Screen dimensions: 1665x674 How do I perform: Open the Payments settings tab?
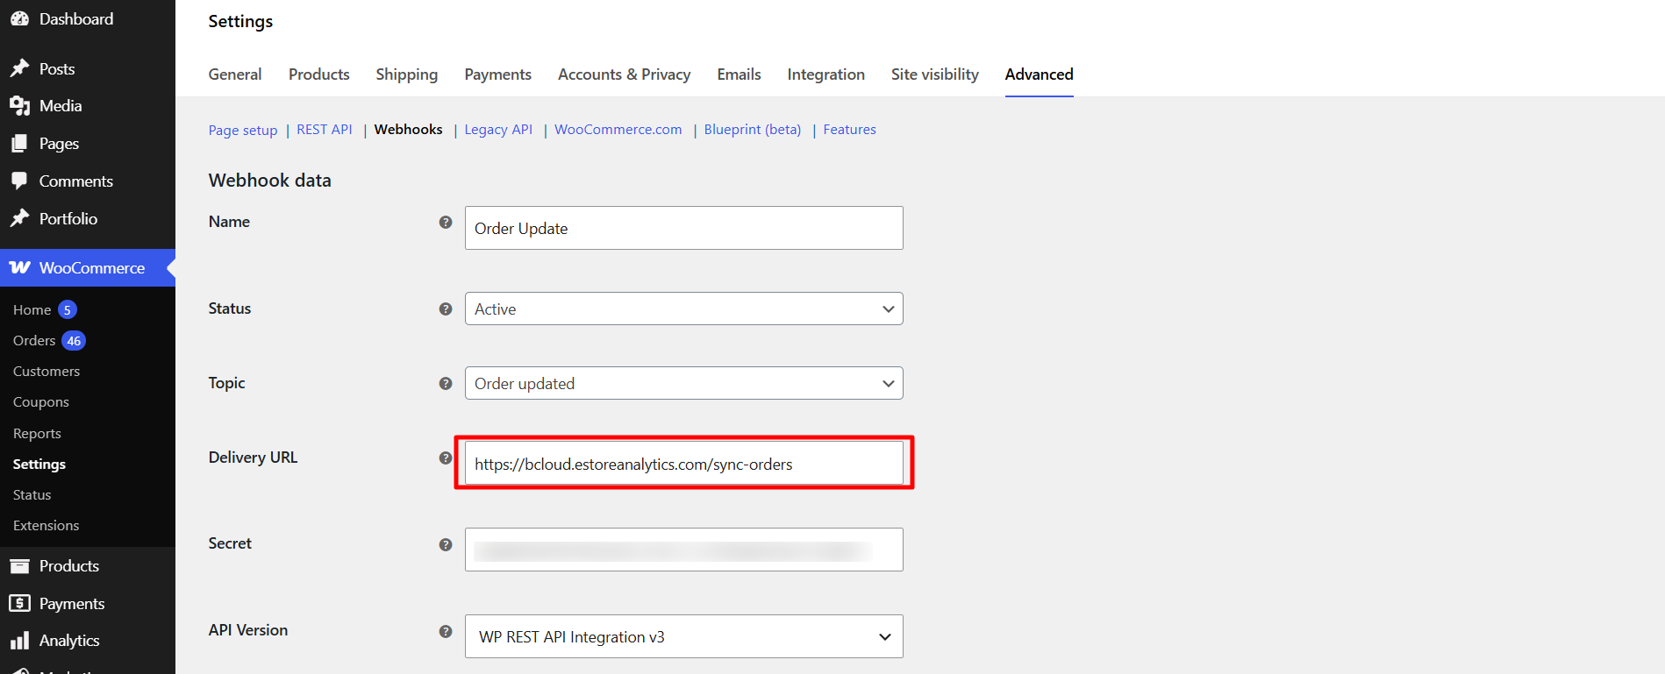click(x=498, y=74)
